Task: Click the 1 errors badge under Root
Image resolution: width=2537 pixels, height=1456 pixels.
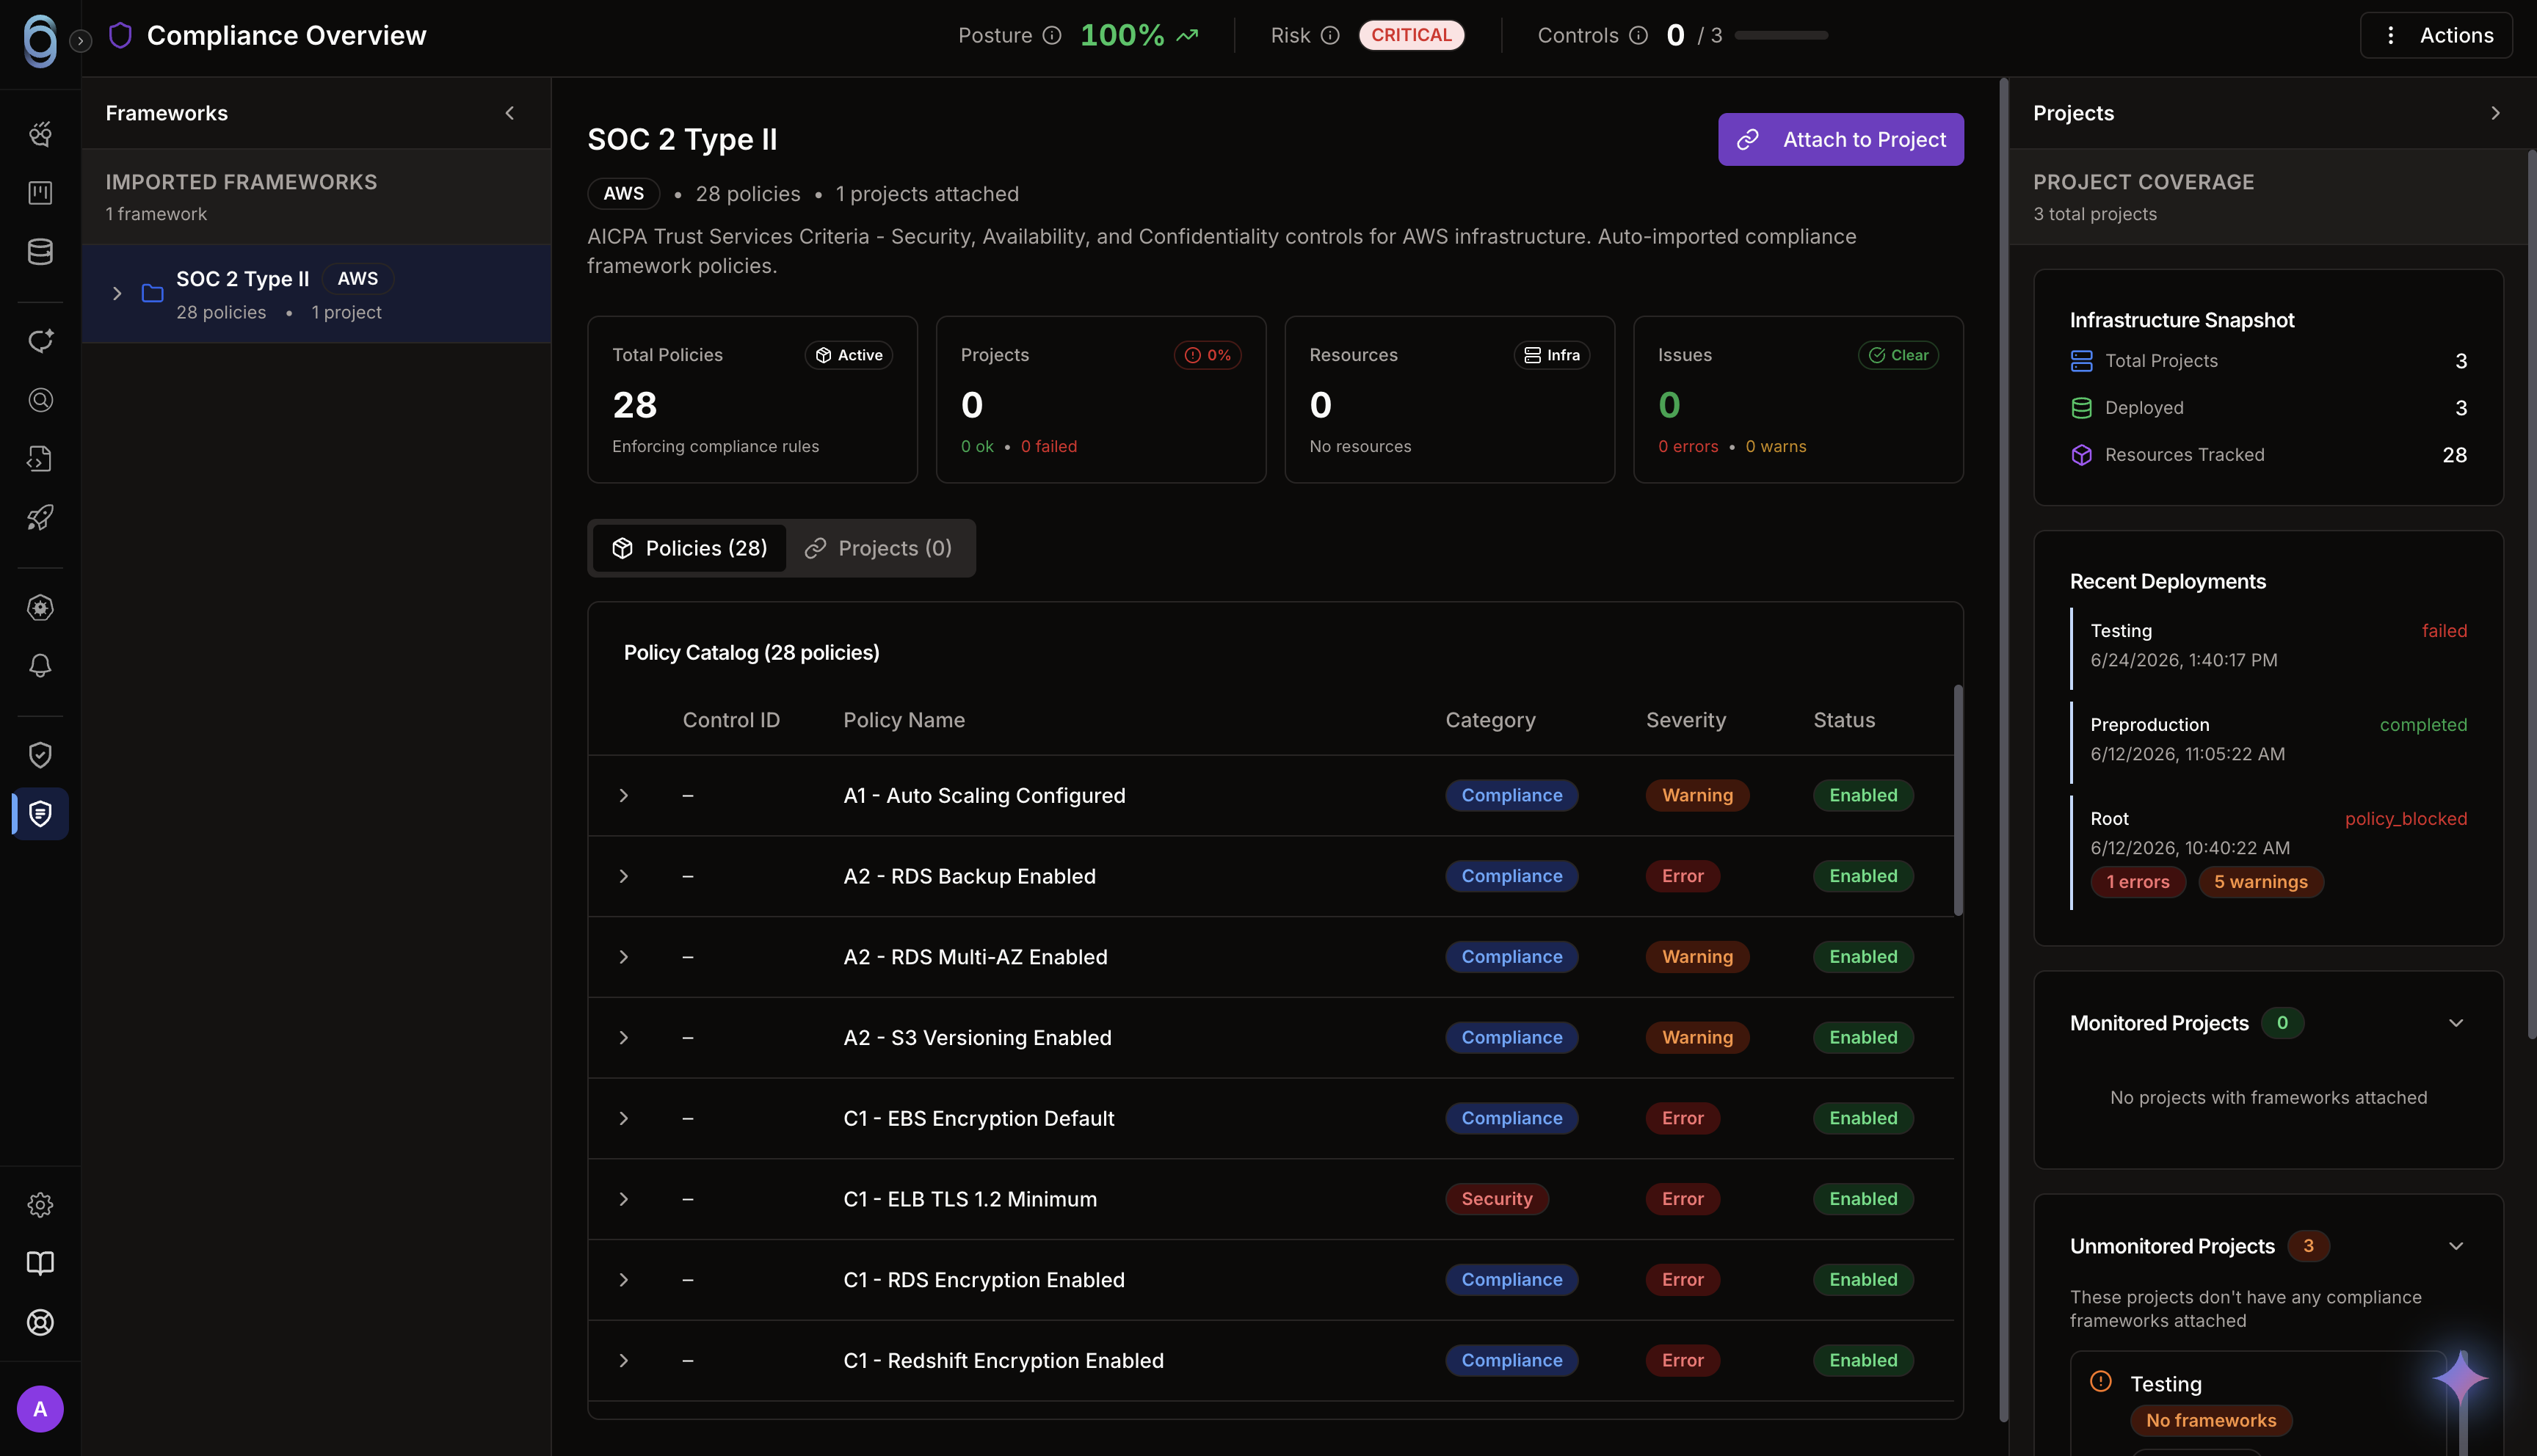Action: pyautogui.click(x=2138, y=882)
